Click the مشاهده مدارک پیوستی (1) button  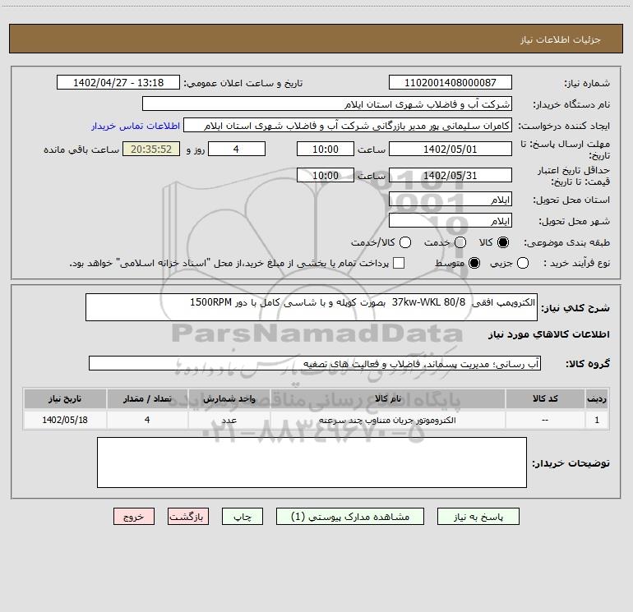click(350, 517)
